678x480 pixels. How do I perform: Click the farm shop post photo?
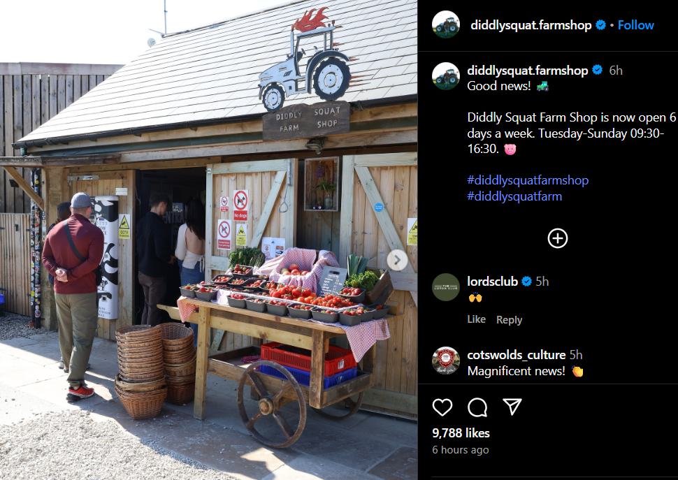point(209,240)
